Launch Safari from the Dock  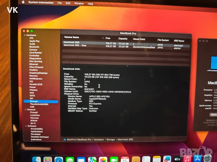[x=59, y=160]
